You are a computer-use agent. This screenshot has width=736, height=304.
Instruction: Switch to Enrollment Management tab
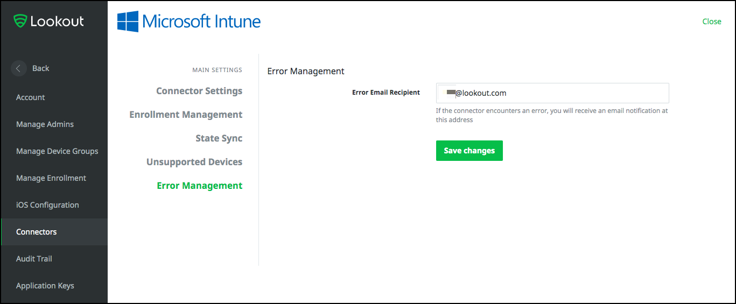pos(186,115)
